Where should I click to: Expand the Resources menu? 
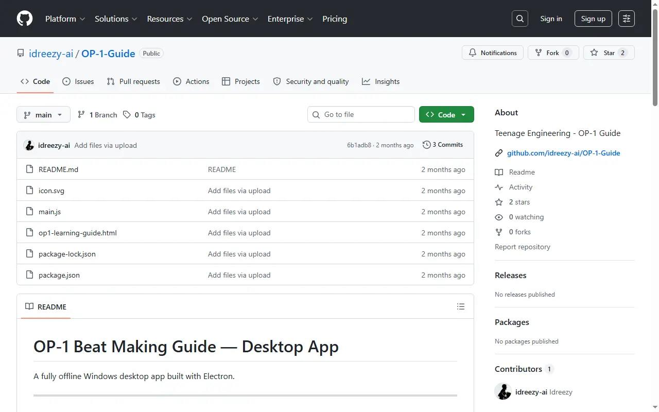[169, 19]
